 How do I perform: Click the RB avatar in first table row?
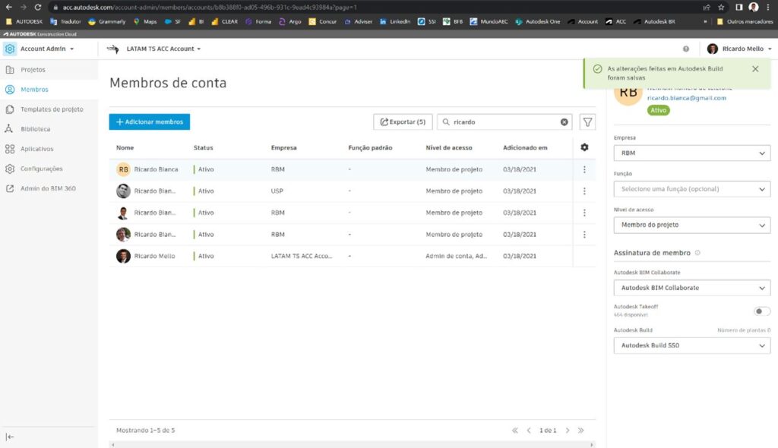pos(123,169)
